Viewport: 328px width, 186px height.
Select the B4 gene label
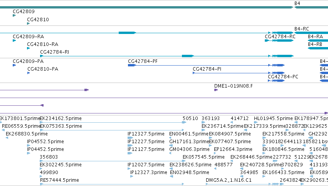click(x=297, y=3)
